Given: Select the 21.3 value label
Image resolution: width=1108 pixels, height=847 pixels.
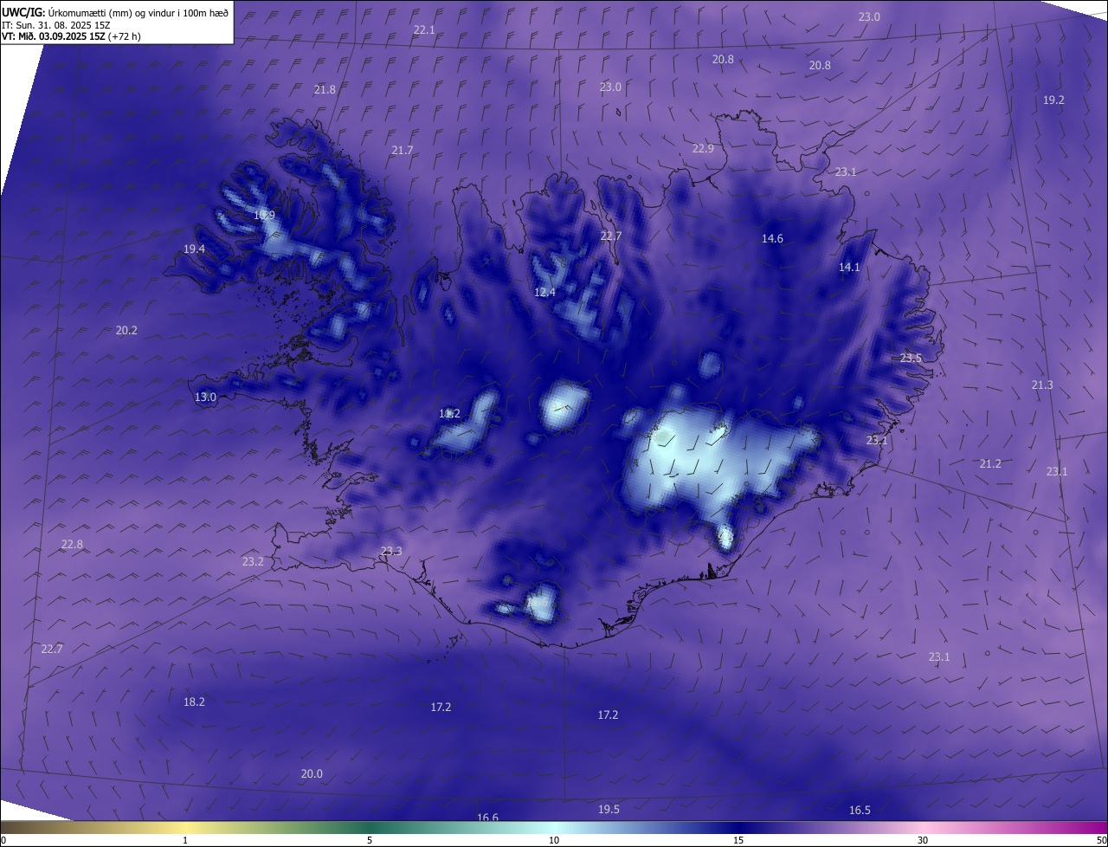Looking at the screenshot, I should (x=1042, y=385).
